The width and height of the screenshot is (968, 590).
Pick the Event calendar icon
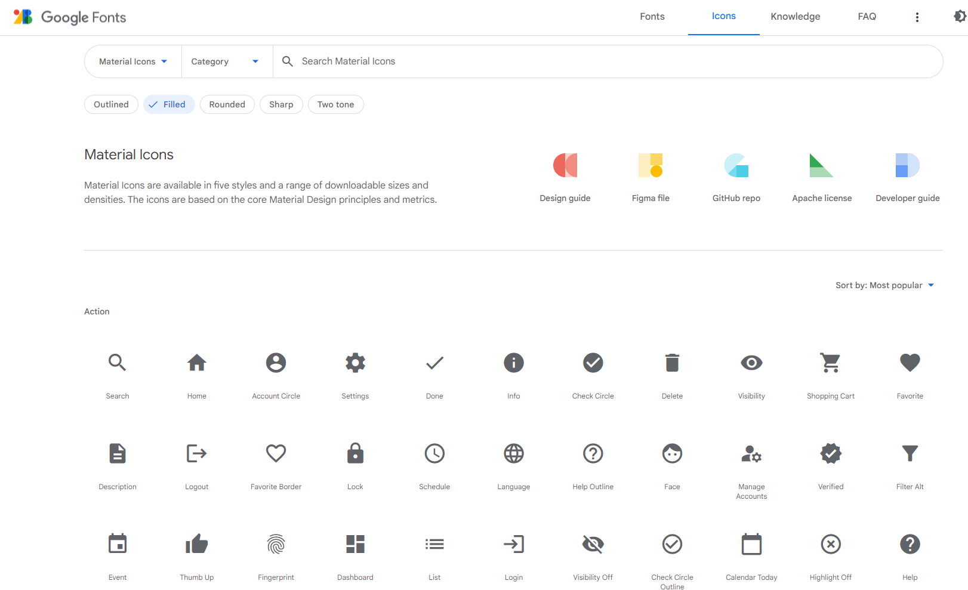coord(118,544)
